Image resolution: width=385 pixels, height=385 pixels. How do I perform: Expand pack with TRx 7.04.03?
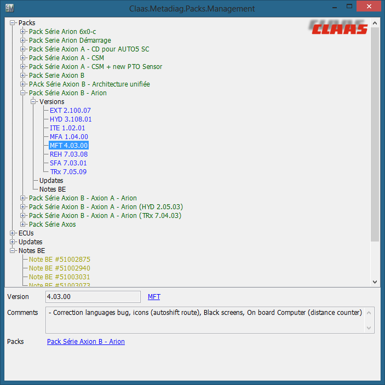[x=22, y=216]
